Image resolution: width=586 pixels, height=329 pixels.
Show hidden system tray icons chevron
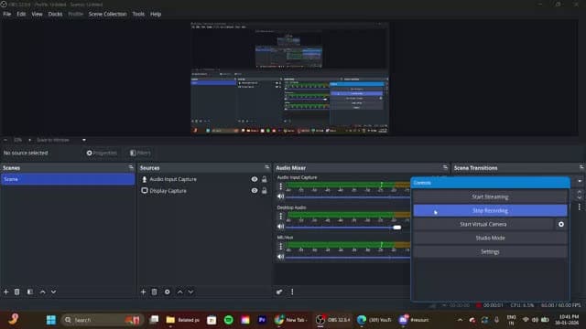pyautogui.click(x=460, y=320)
